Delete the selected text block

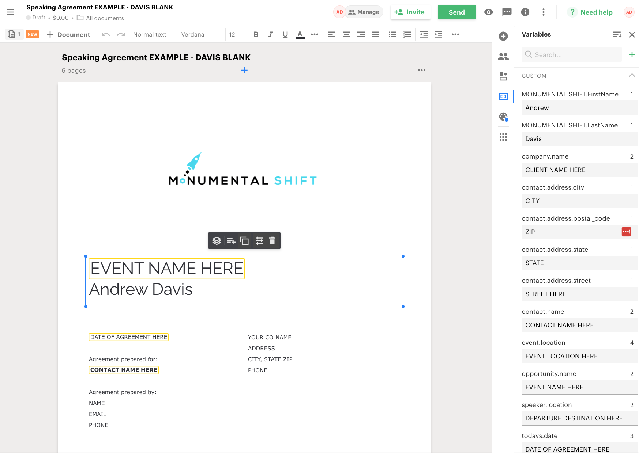(x=272, y=241)
